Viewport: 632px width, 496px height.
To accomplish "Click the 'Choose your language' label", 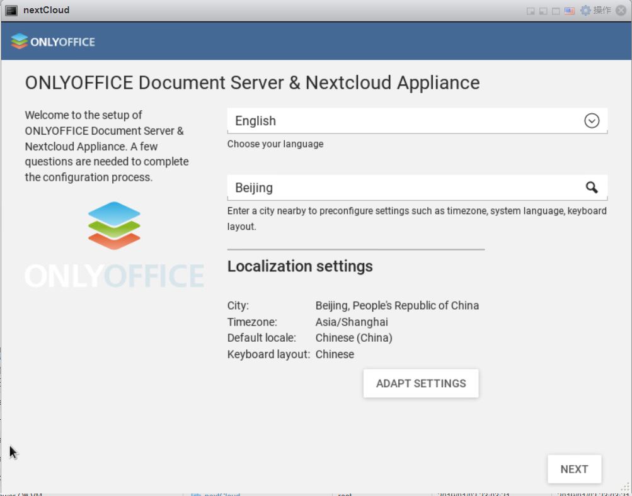I will pyautogui.click(x=275, y=144).
